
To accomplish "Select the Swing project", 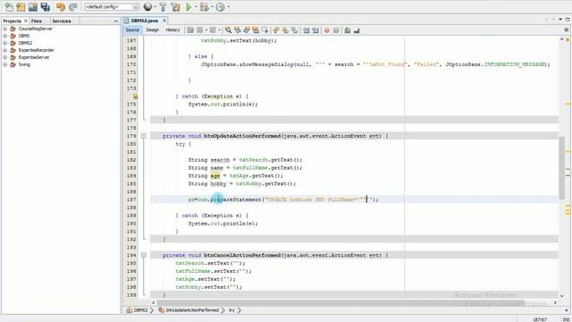I will [x=24, y=64].
